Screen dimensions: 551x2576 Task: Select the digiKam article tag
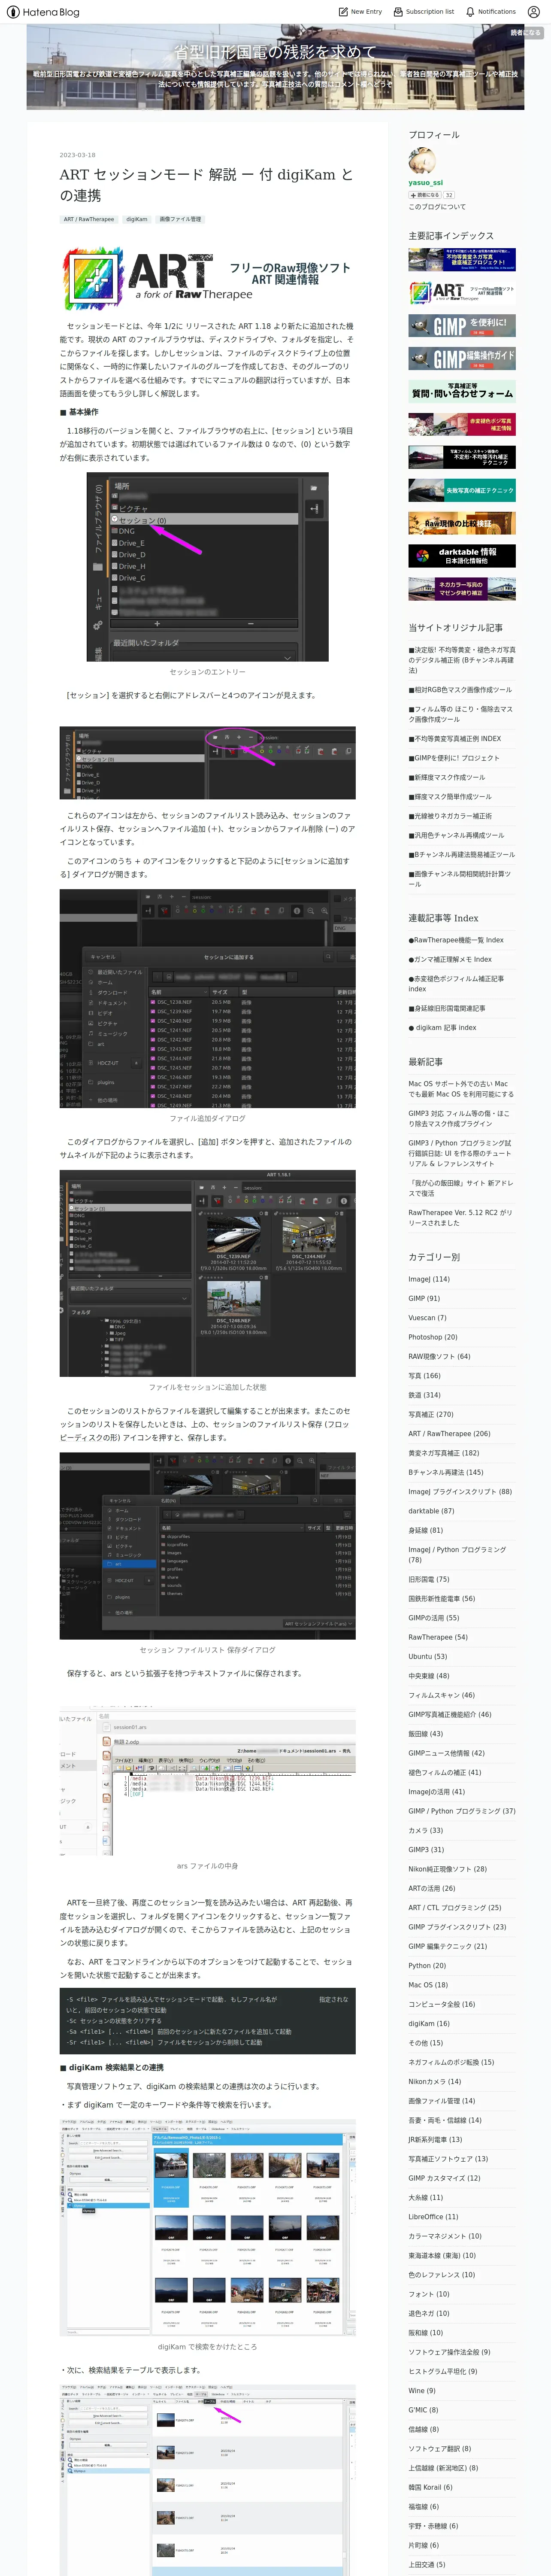coord(137,219)
